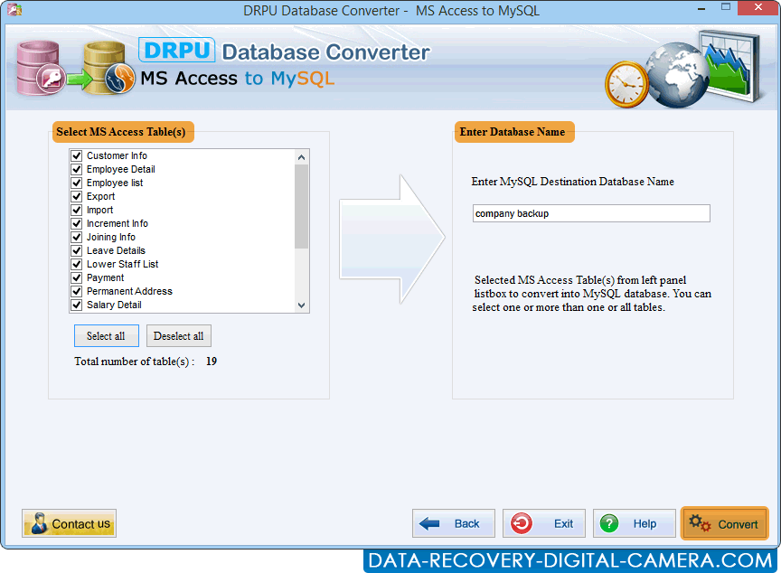Click the chart graphic in the banner
The height and width of the screenshot is (573, 781).
click(x=732, y=66)
